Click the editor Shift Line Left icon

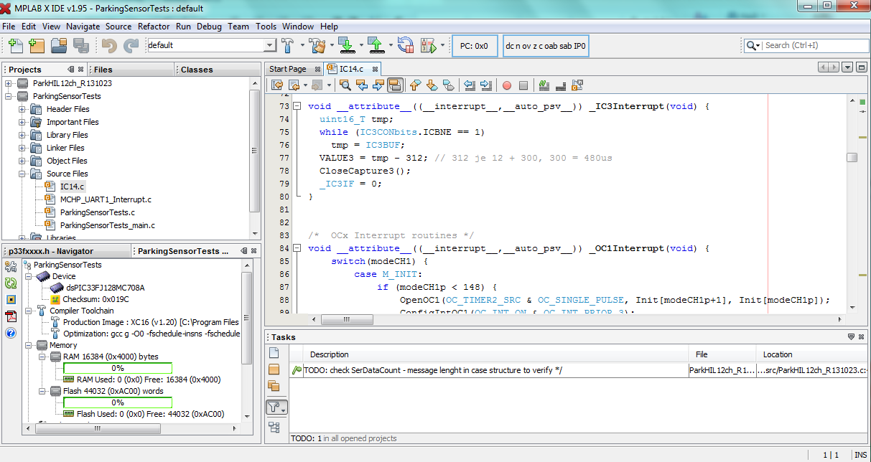[x=470, y=85]
